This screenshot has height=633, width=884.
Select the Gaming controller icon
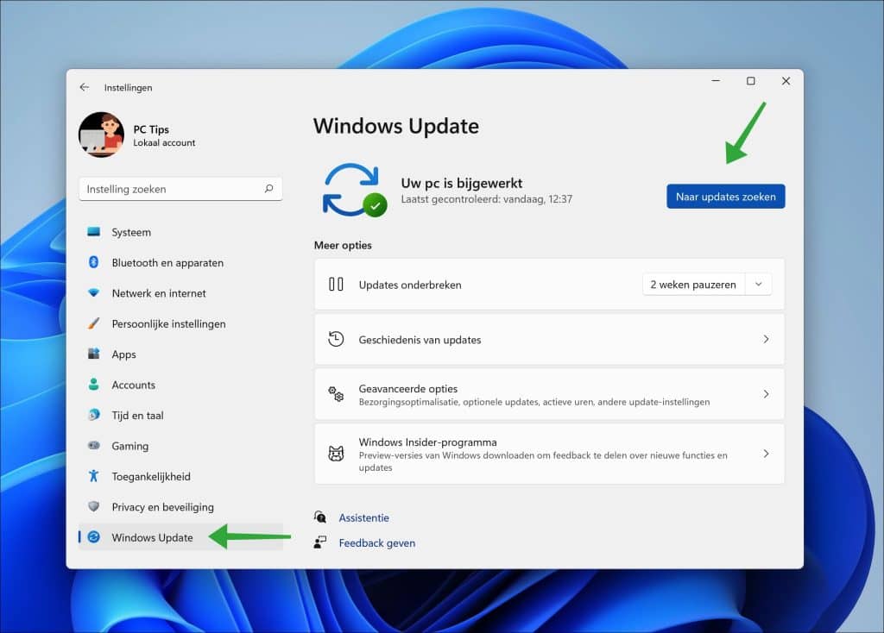tap(92, 446)
